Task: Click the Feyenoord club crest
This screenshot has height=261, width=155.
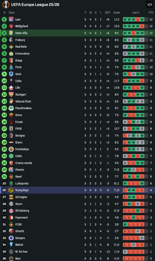Action: [11, 217]
